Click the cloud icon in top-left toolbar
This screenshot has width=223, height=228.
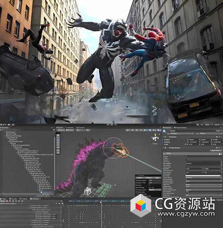[x=9, y=125]
